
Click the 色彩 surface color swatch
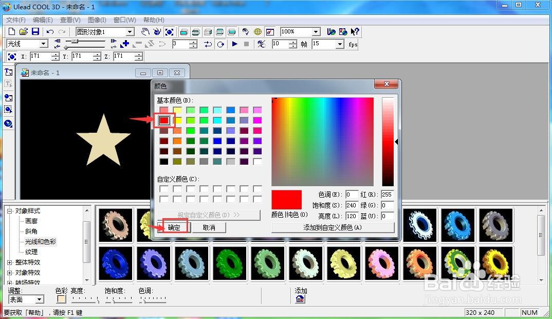coord(61,299)
